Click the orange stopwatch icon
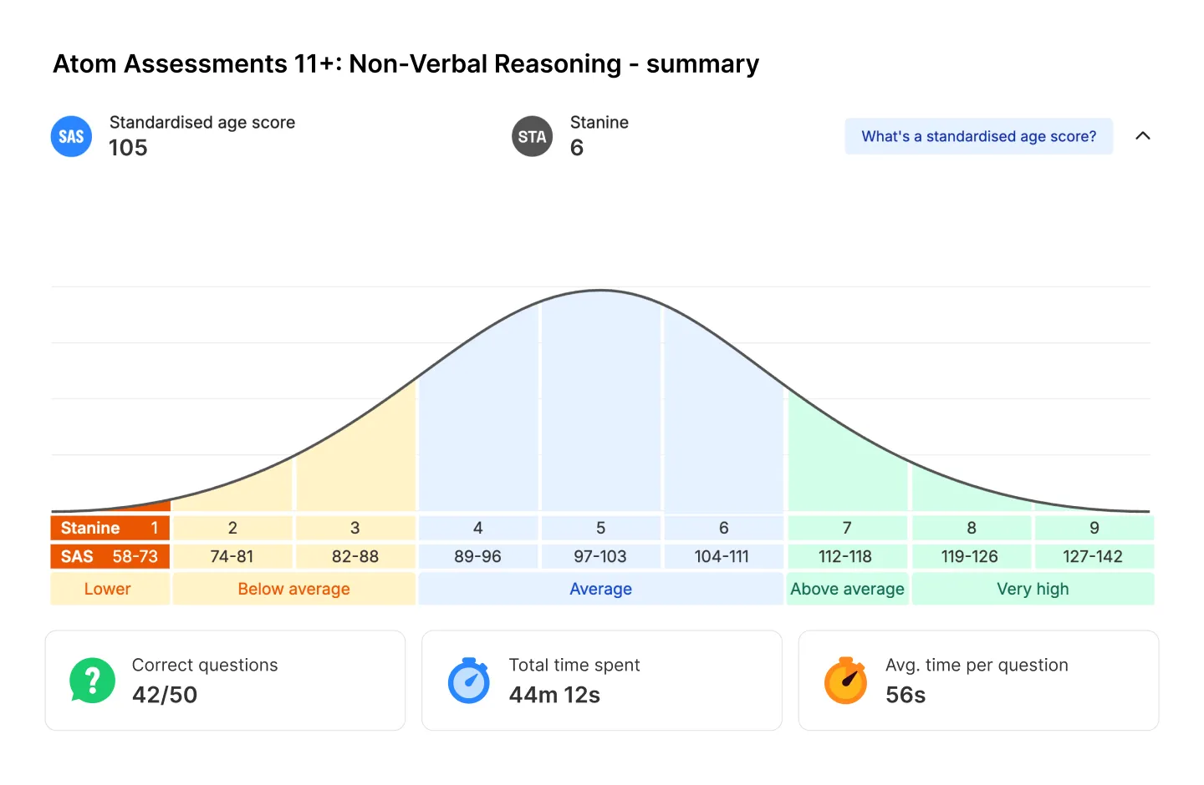The width and height of the screenshot is (1204, 785). pyautogui.click(x=845, y=681)
